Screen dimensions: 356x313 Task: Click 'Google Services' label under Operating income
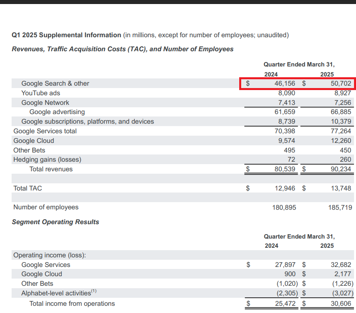click(x=46, y=265)
